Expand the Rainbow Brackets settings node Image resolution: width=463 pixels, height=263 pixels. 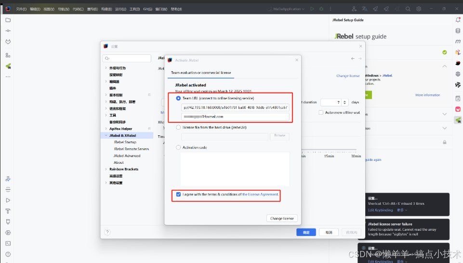106,169
